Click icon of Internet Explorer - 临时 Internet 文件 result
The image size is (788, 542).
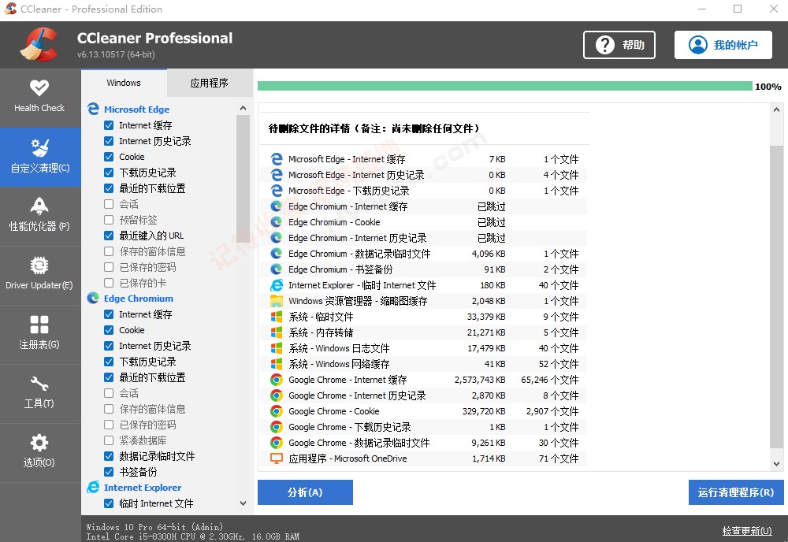277,285
